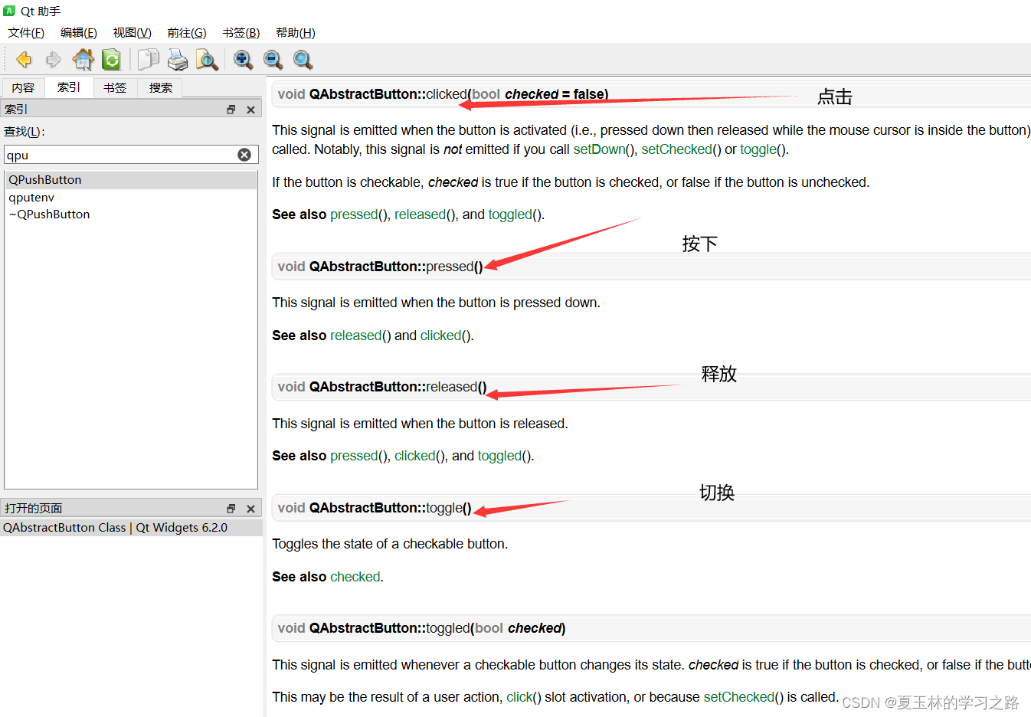Viewport: 1031px width, 717px height.
Task: Click the Zoom out icon
Action: click(273, 60)
